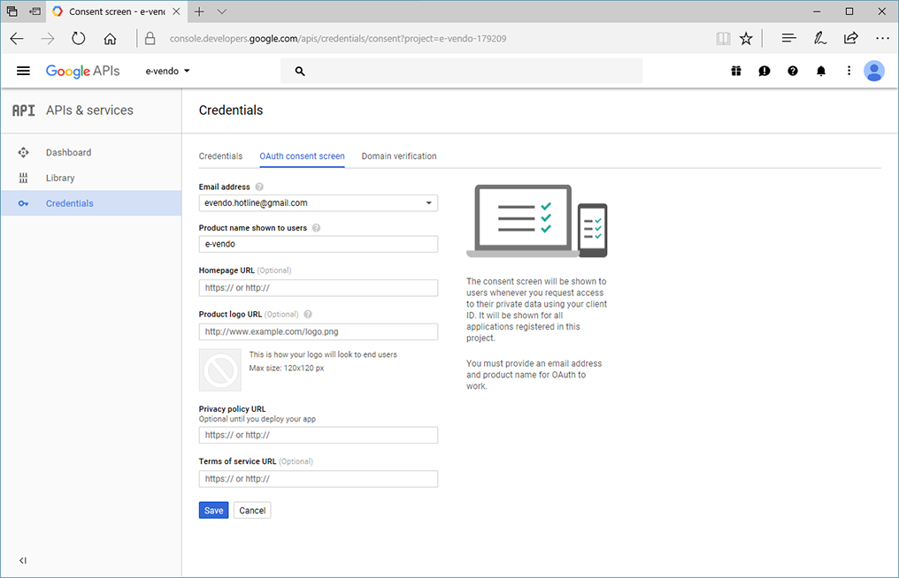Add page to favorites with star
The image size is (899, 578).
[x=746, y=38]
